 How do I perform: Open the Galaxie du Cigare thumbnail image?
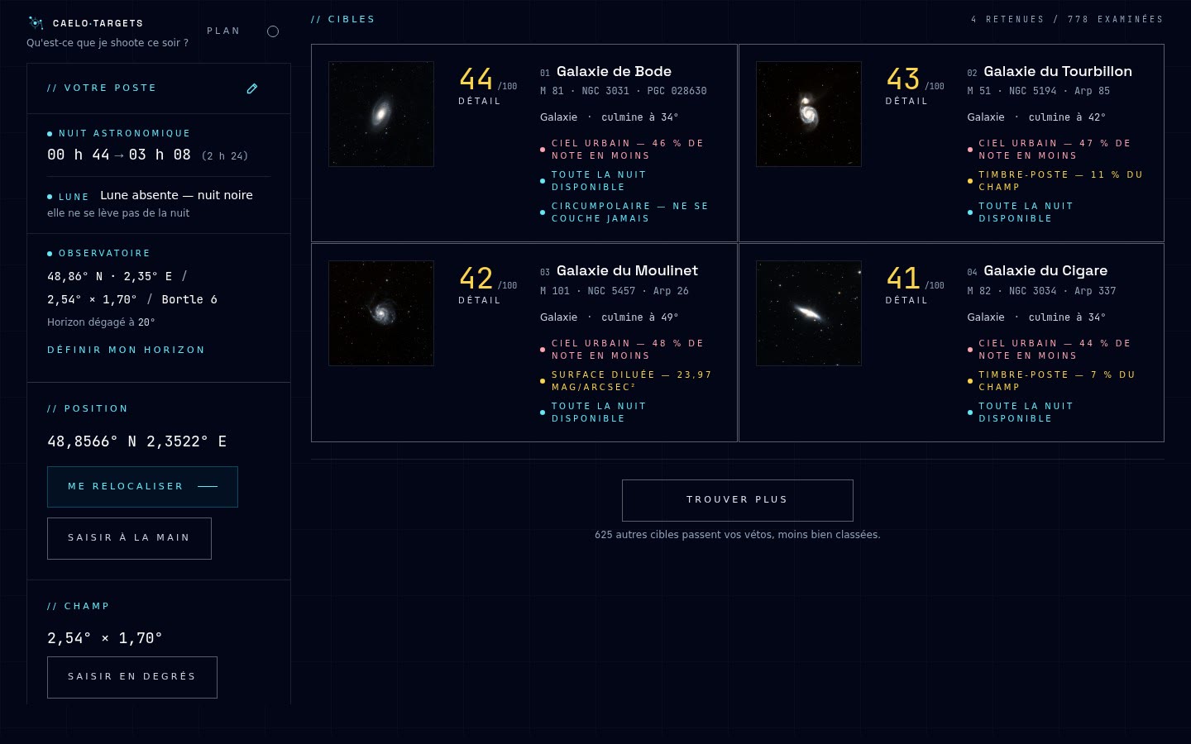point(809,313)
